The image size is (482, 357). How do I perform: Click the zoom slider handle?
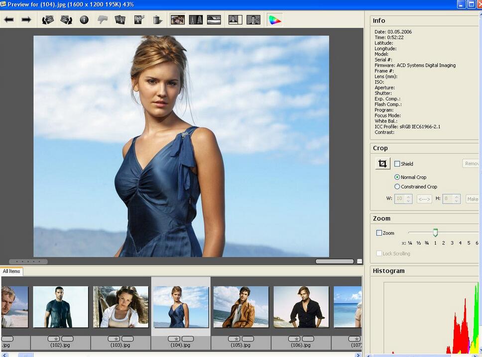click(x=435, y=232)
